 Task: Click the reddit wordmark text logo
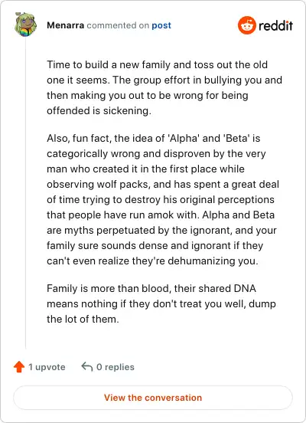point(275,25)
